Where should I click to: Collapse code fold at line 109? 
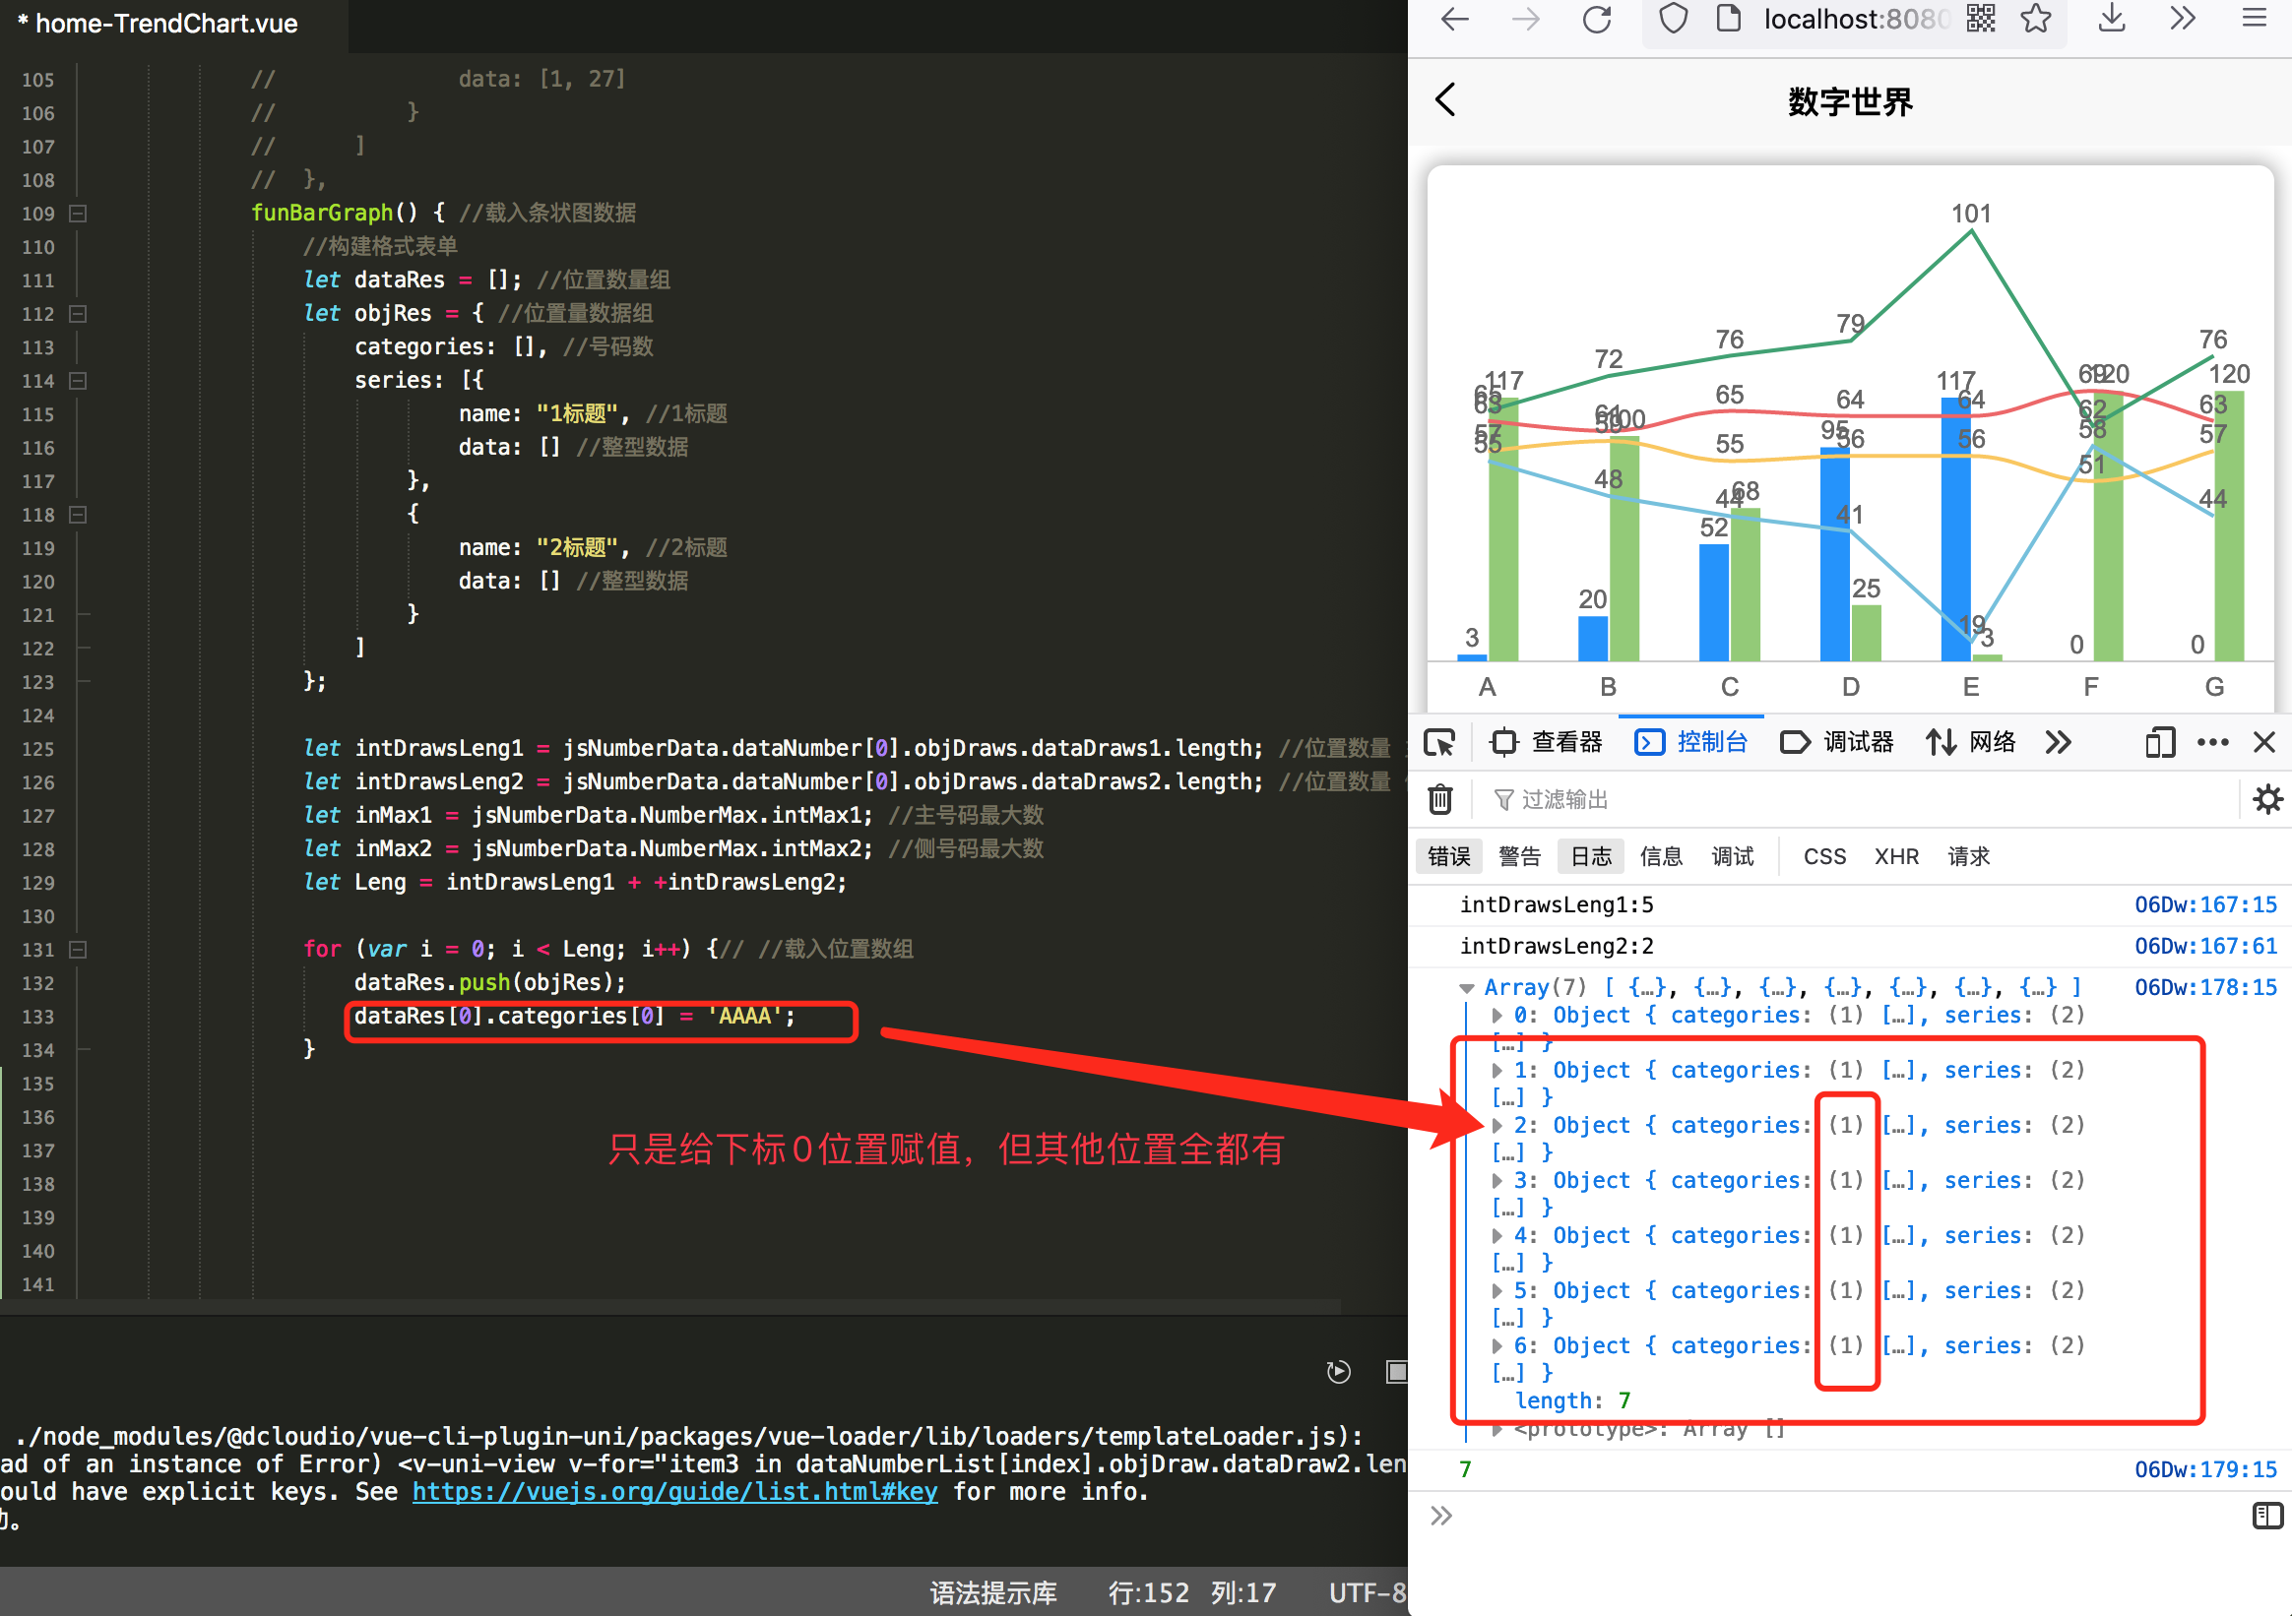pyautogui.click(x=78, y=214)
